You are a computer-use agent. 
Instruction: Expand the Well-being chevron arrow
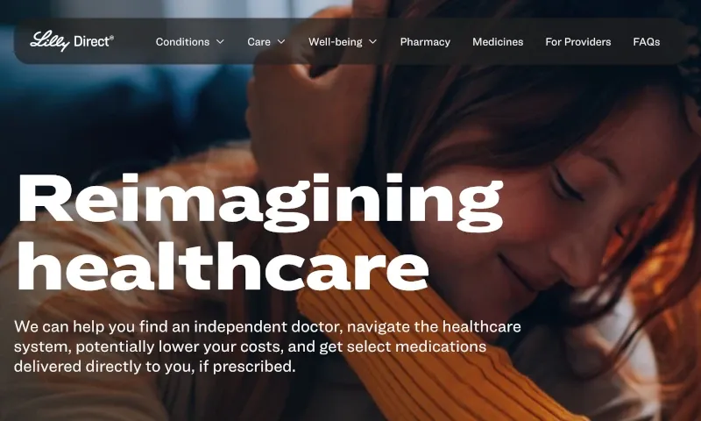[x=372, y=41]
